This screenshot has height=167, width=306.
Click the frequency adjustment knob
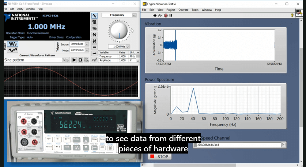point(119,31)
